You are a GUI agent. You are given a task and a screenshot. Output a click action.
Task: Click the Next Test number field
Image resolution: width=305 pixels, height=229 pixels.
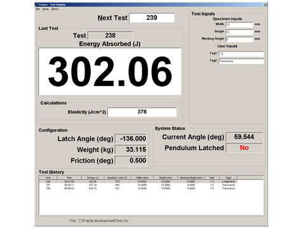click(x=152, y=18)
